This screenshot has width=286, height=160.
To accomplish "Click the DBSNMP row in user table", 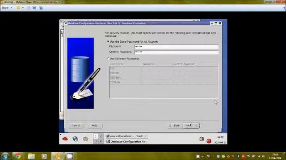I will (x=164, y=78).
